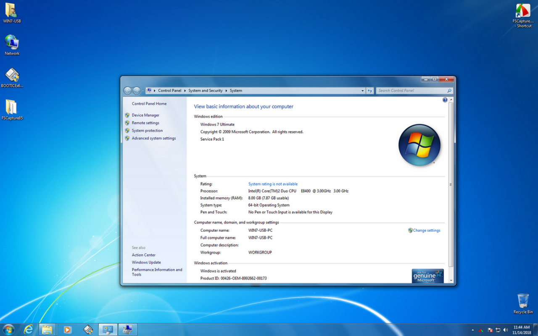Click the Show desktop button
The height and width of the screenshot is (336, 538).
pos(535,330)
